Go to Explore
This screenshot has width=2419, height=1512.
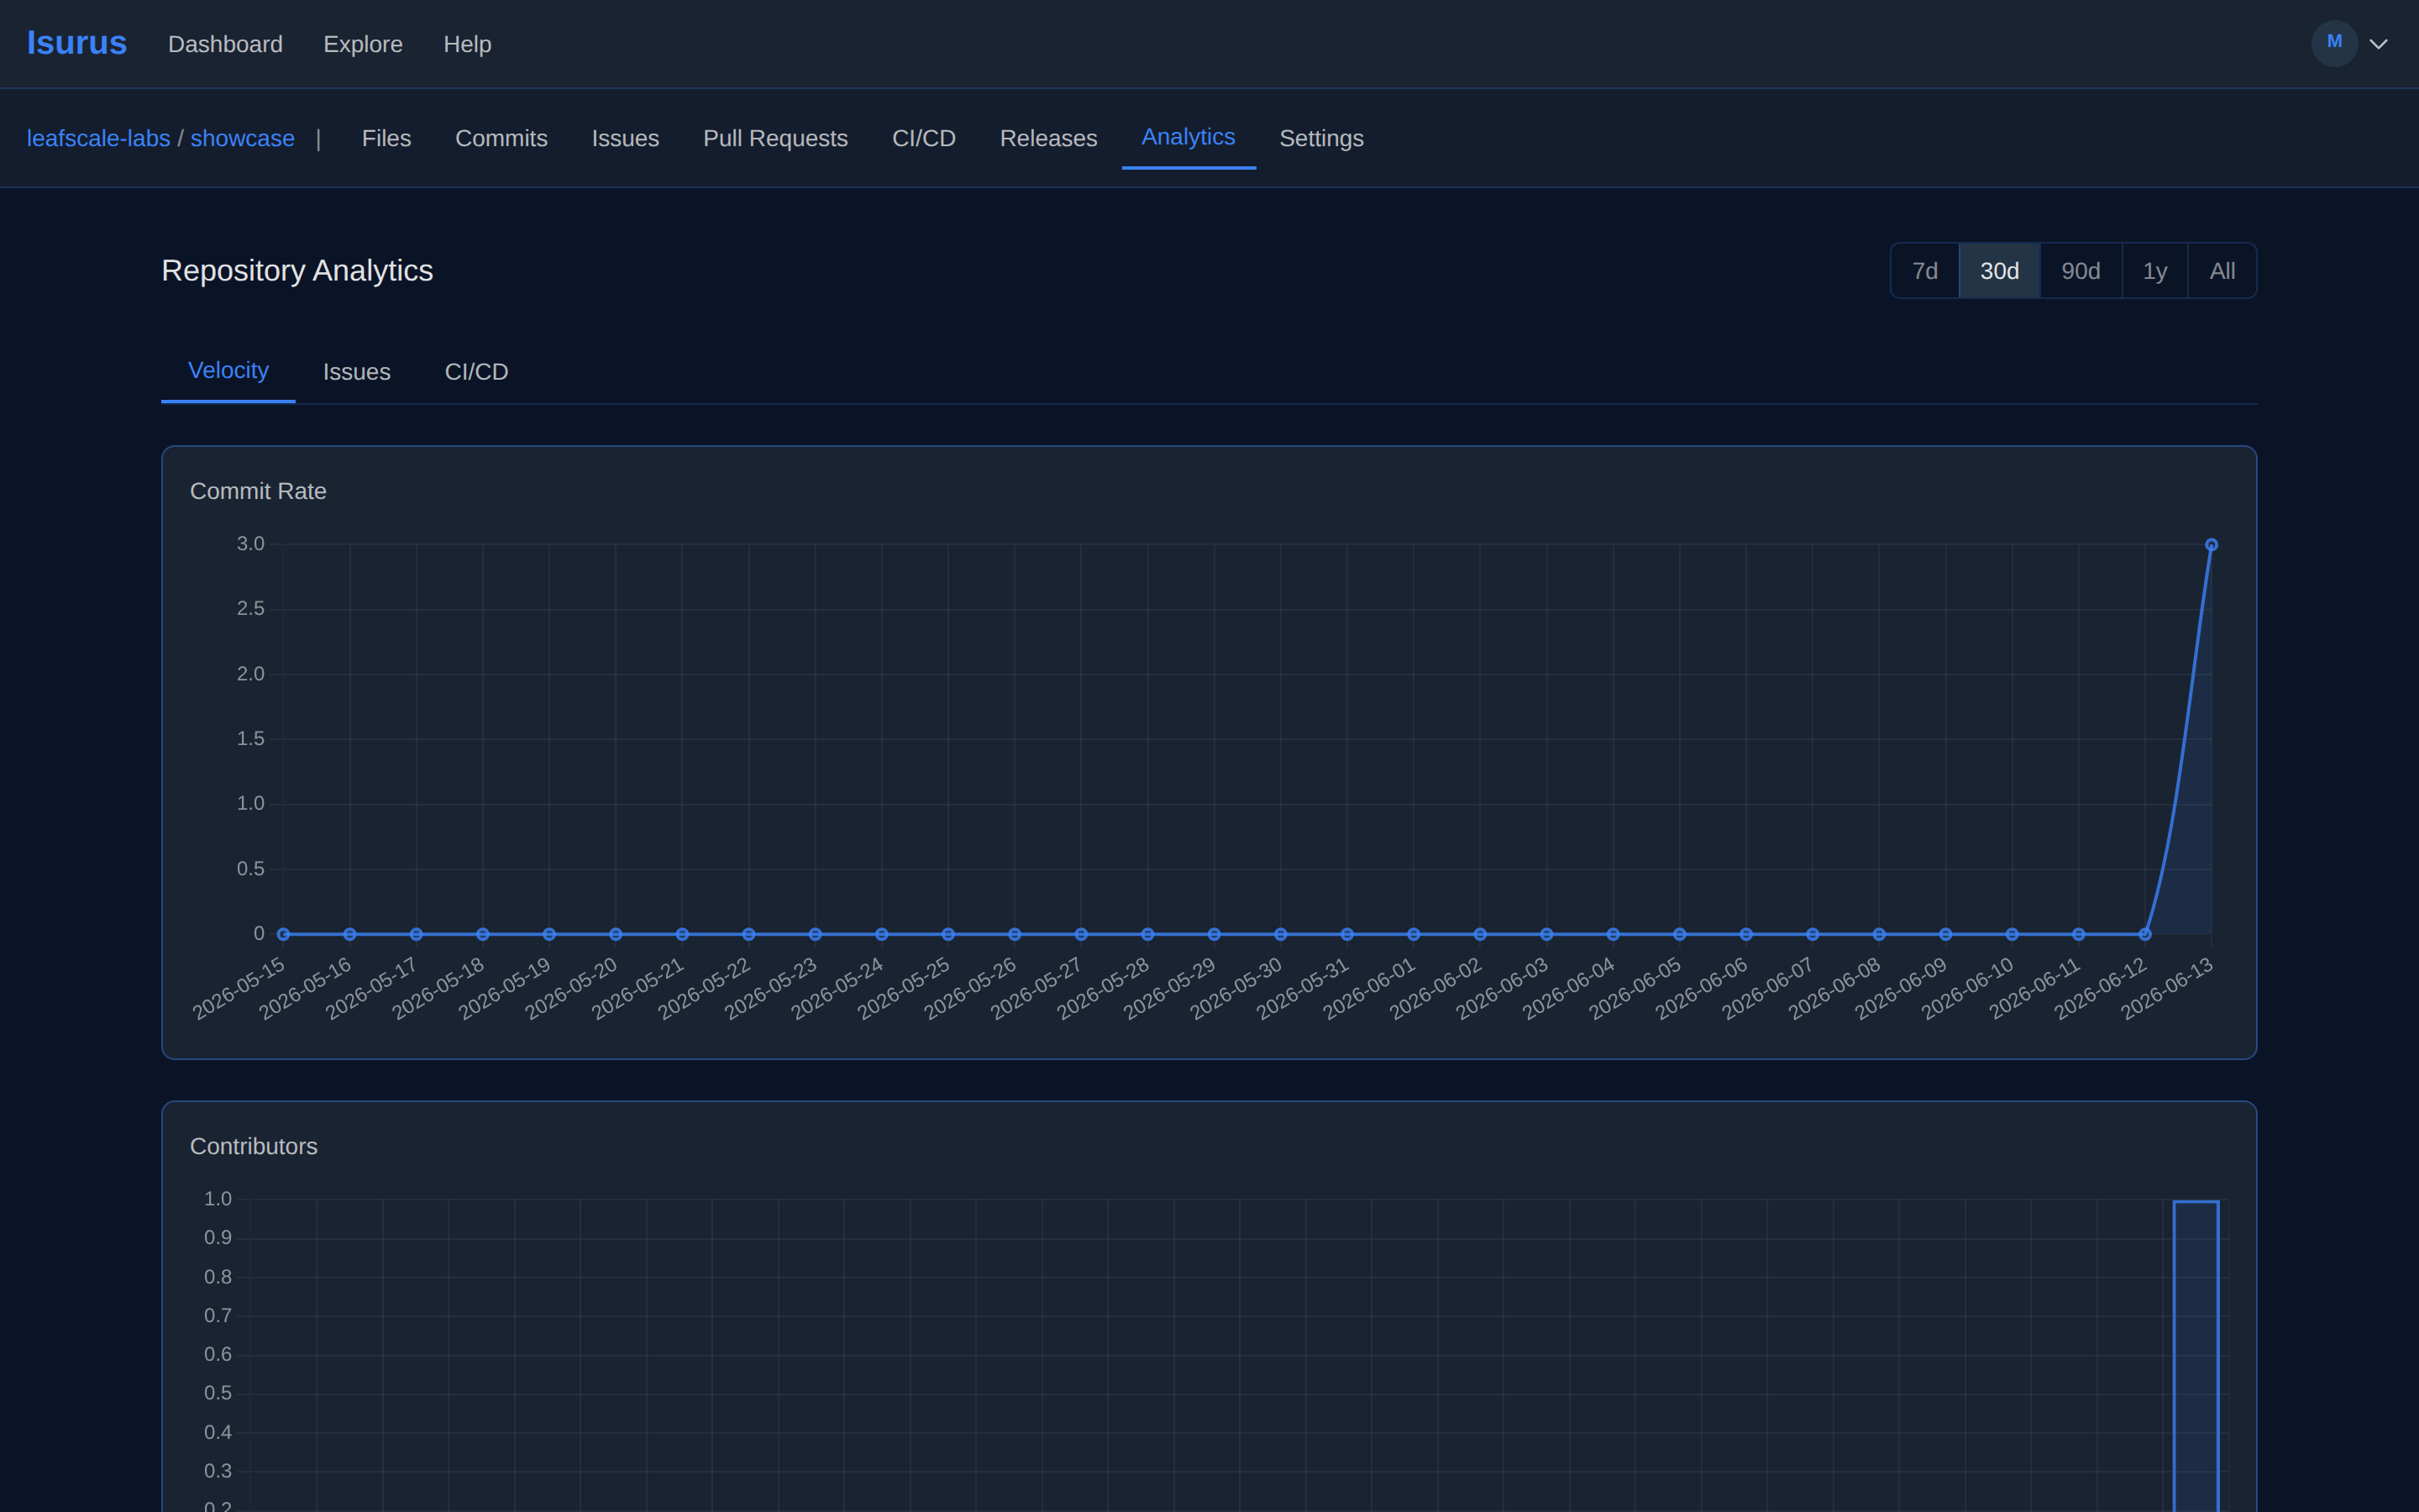363,44
